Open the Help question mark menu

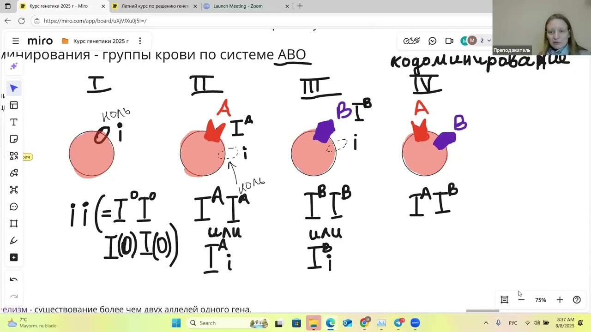[577, 300]
